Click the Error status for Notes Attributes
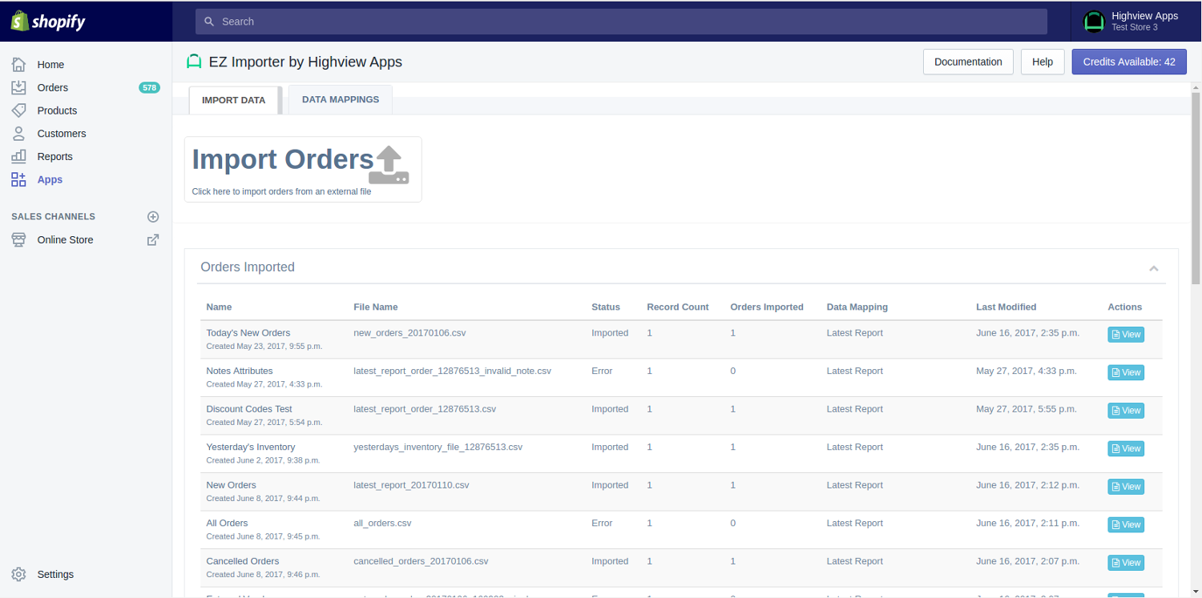Image resolution: width=1202 pixels, height=598 pixels. pos(602,371)
